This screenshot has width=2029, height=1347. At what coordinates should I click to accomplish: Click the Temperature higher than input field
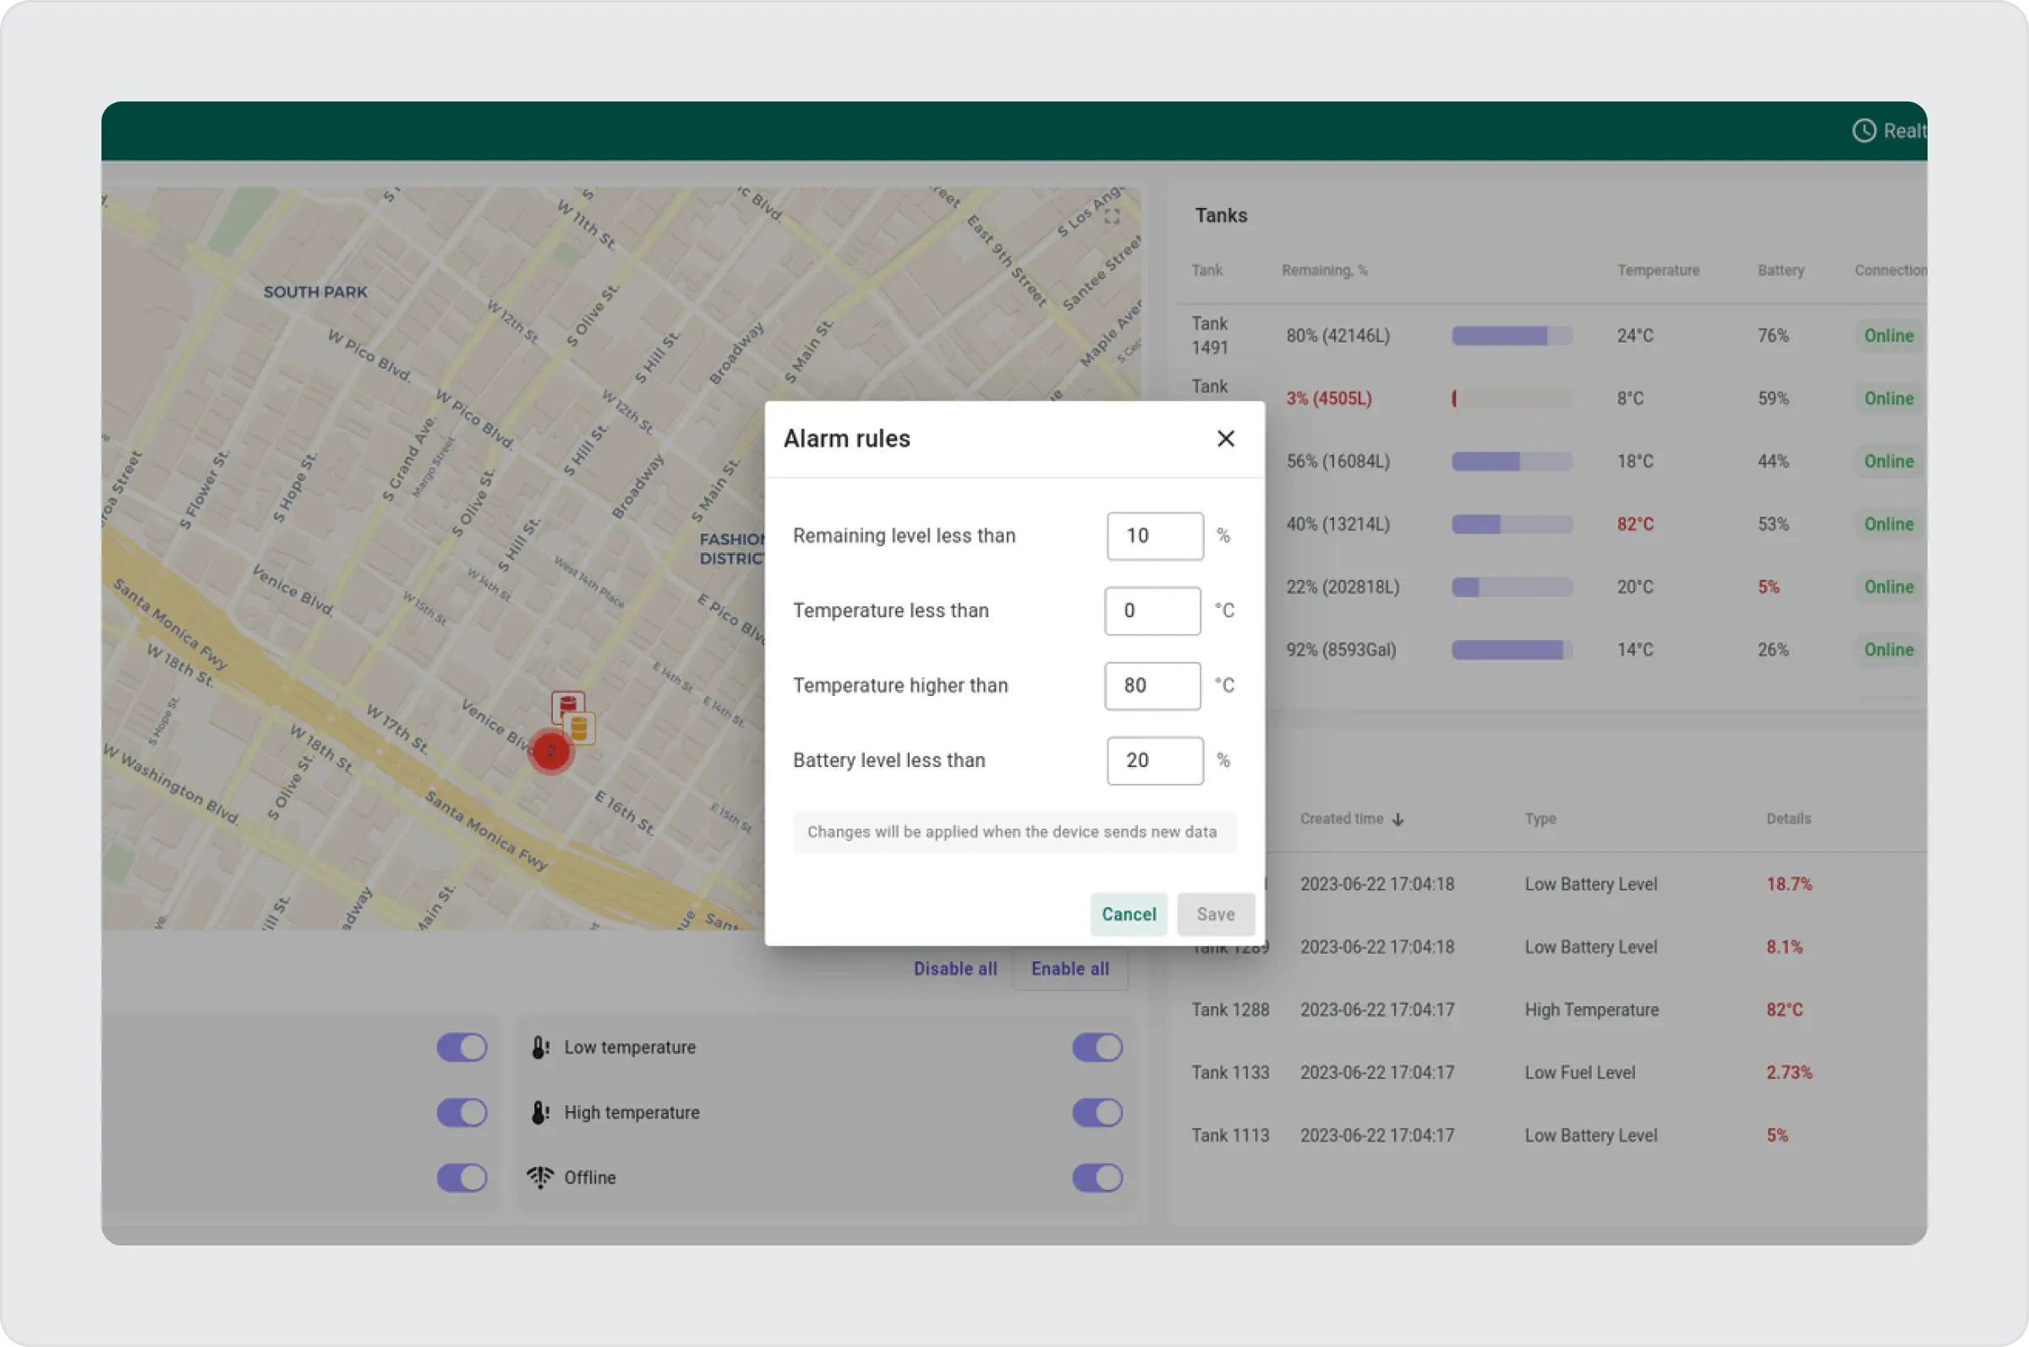(x=1151, y=686)
